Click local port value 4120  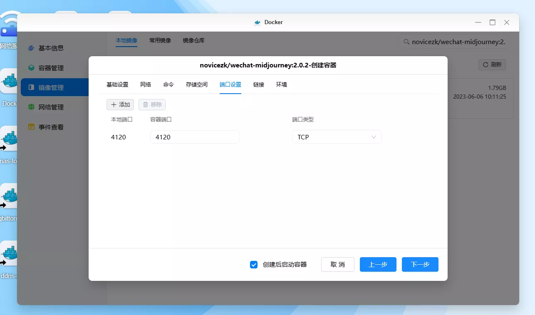pyautogui.click(x=119, y=137)
